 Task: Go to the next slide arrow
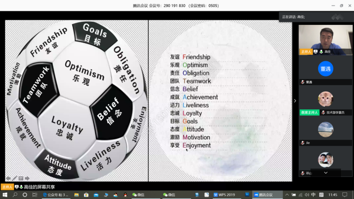click(x=27, y=178)
